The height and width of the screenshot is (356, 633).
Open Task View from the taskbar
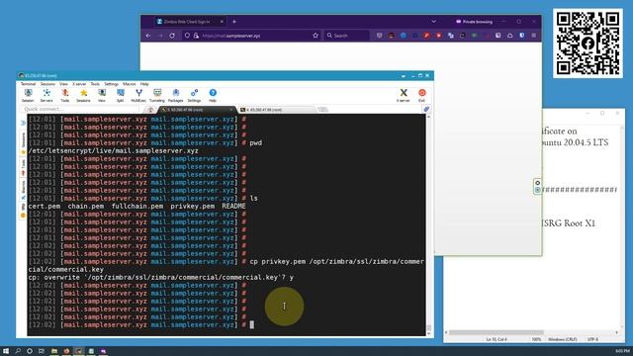point(42,351)
